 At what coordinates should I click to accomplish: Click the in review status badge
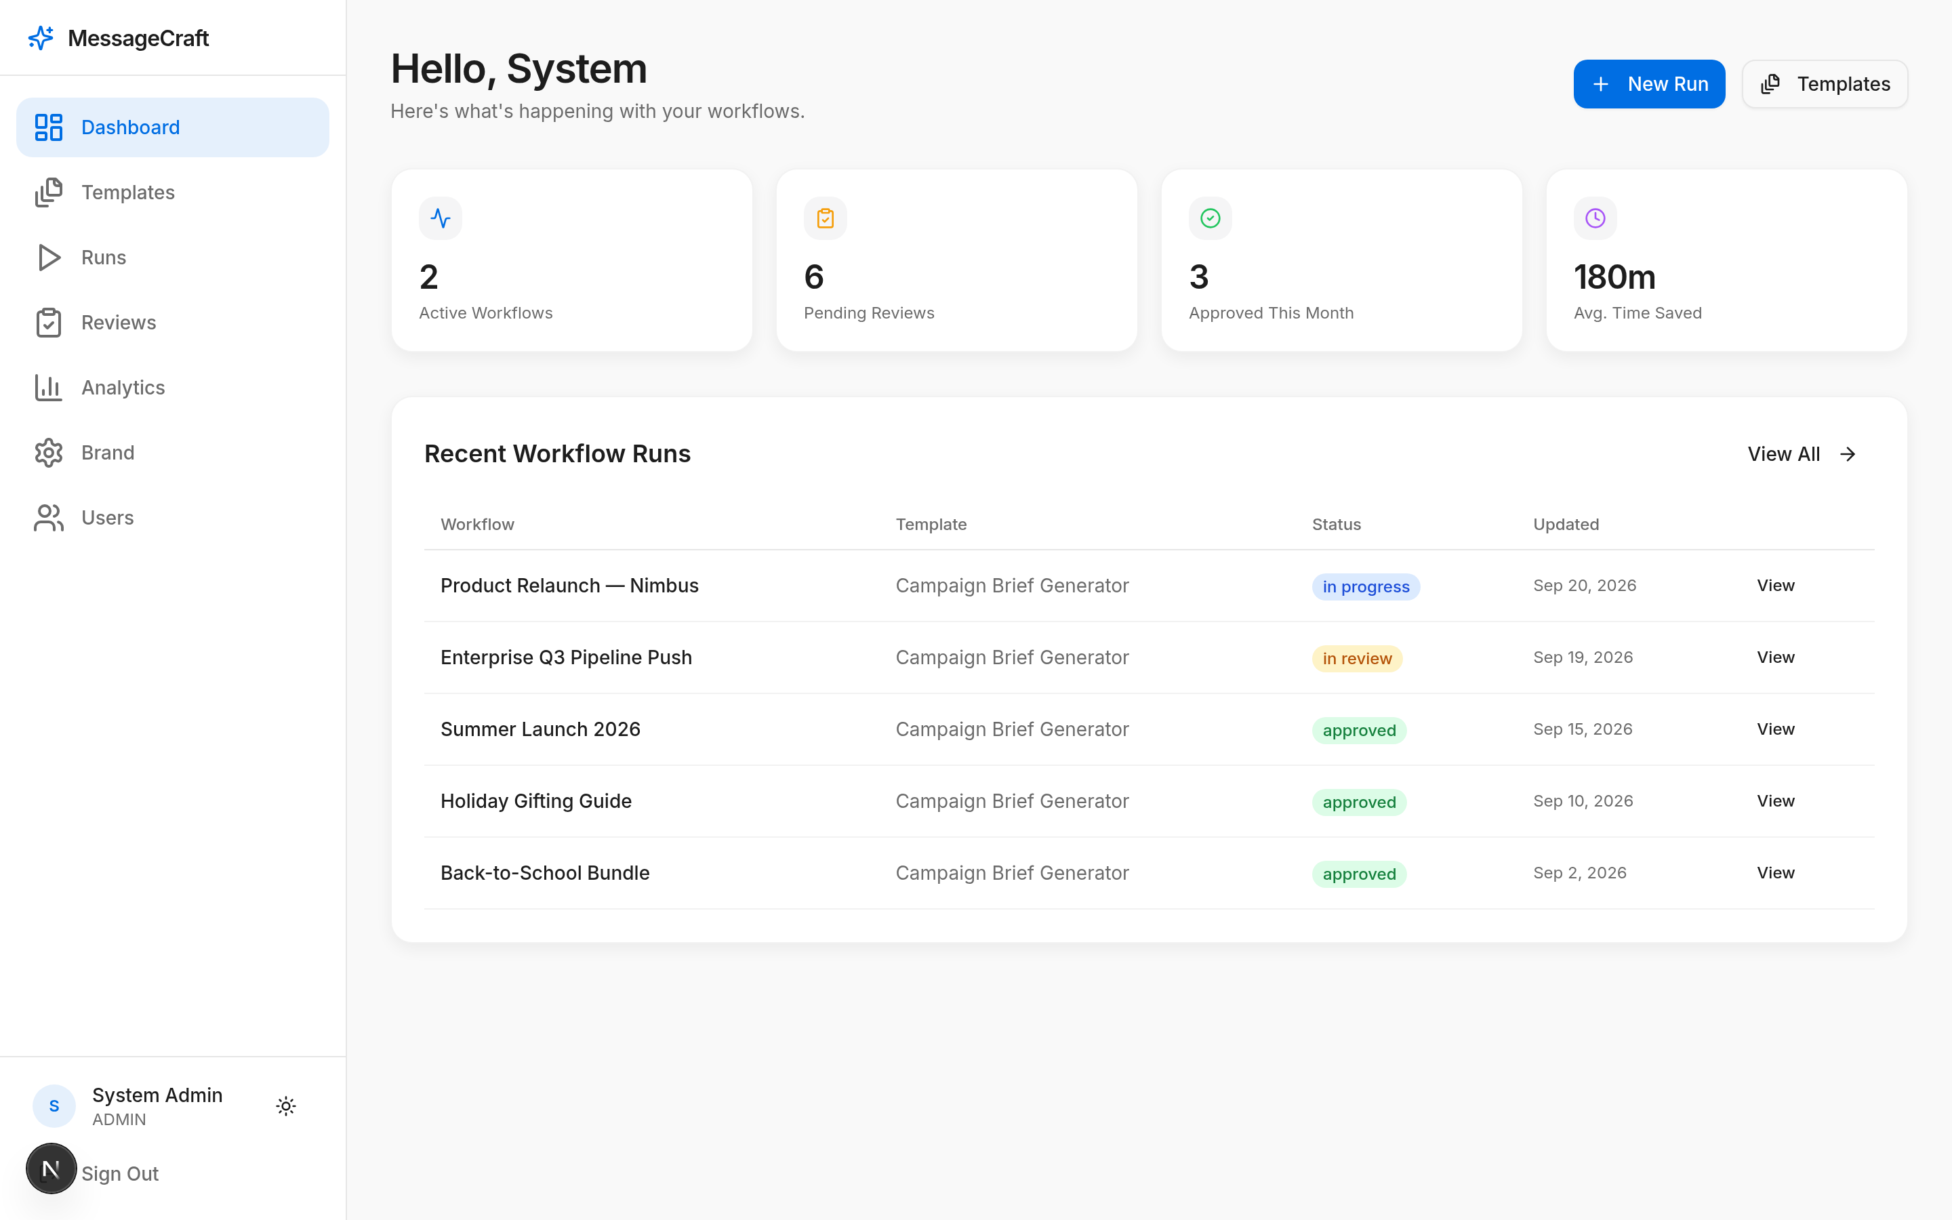coord(1357,658)
